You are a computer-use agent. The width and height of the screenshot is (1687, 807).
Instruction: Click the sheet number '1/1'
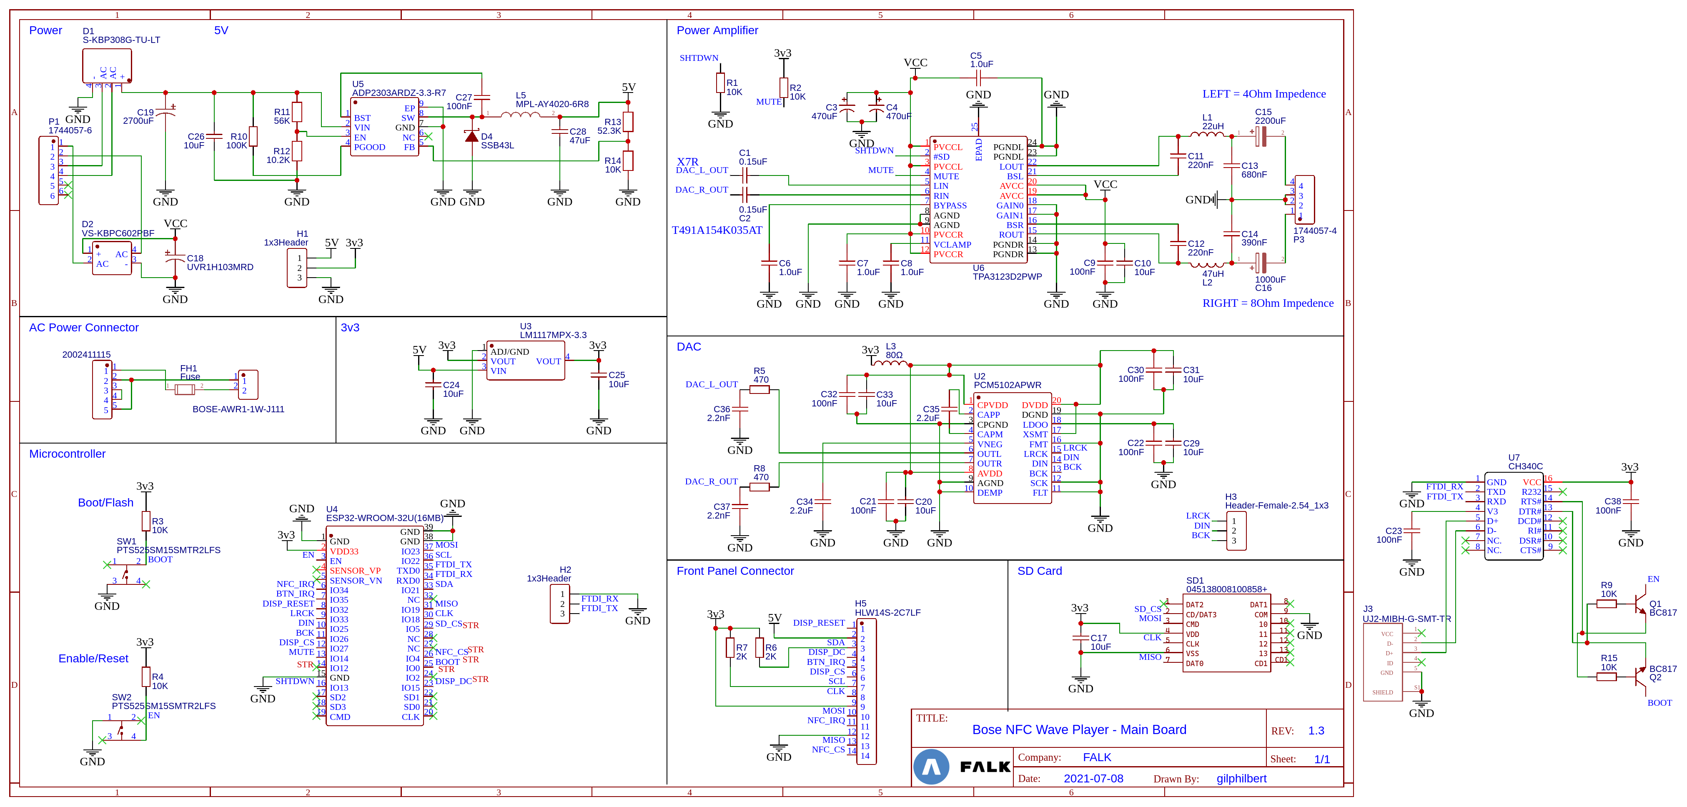click(x=1321, y=759)
